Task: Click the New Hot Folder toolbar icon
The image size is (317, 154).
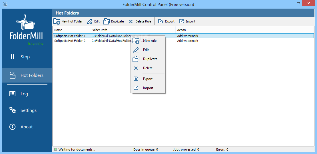Action: point(57,21)
